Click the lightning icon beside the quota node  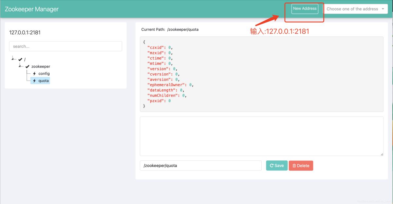click(34, 81)
